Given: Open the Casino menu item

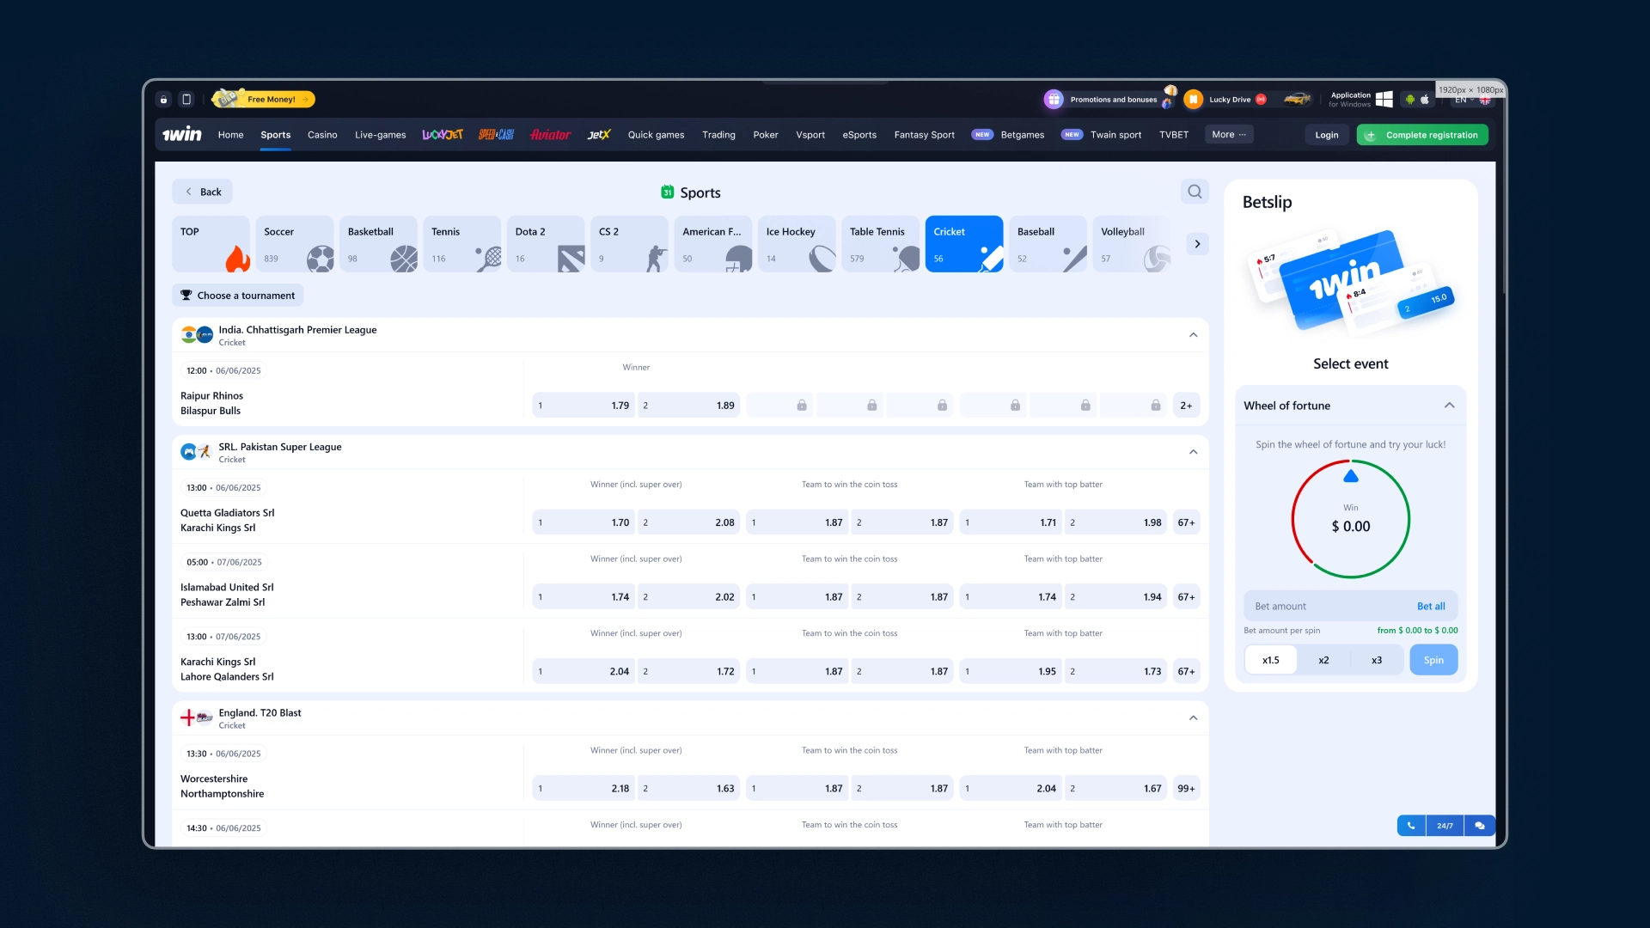Looking at the screenshot, I should [322, 135].
